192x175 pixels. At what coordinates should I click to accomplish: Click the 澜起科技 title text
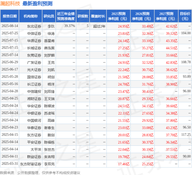(x=10, y=4)
